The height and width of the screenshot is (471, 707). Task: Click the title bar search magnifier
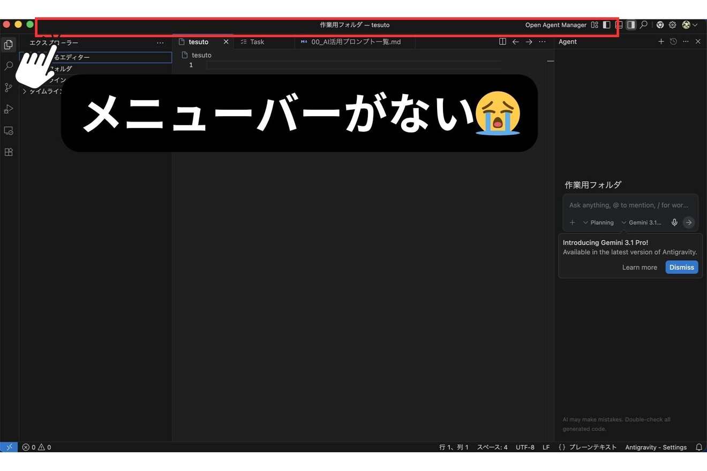(x=644, y=25)
